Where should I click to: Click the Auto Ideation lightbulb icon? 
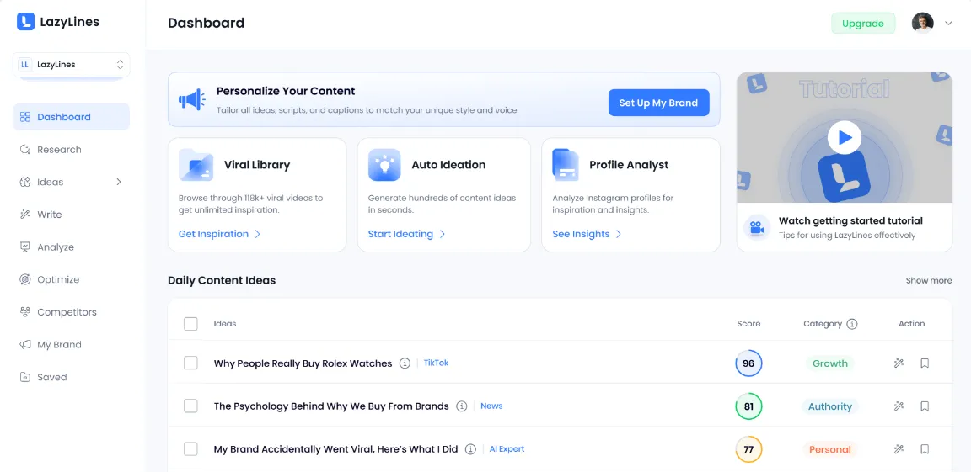pyautogui.click(x=384, y=165)
